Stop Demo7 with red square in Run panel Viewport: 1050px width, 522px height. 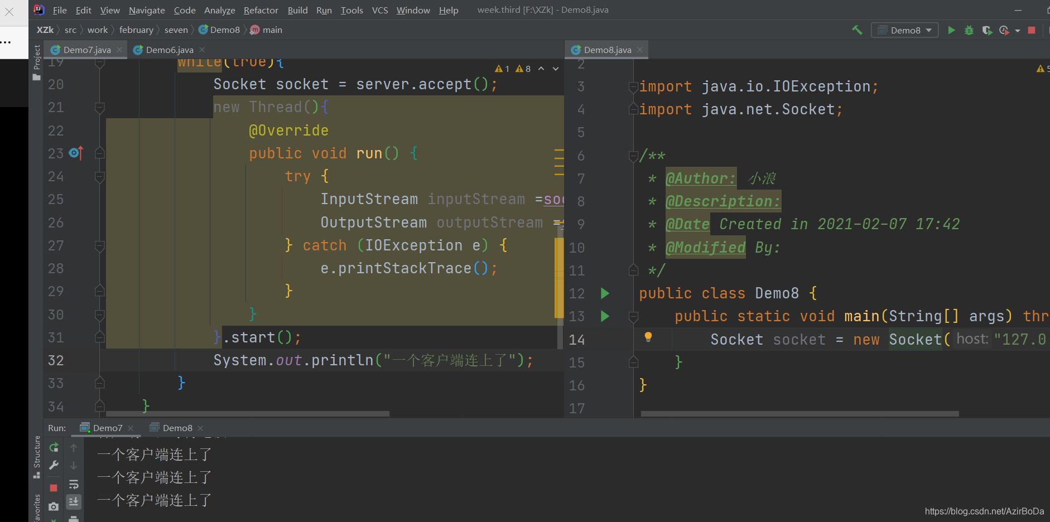coord(54,488)
